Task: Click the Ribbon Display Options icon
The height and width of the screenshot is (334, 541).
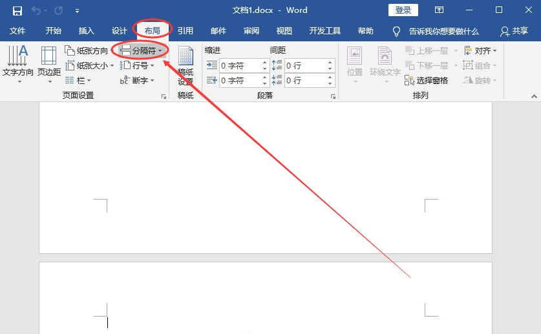Action: (439, 10)
